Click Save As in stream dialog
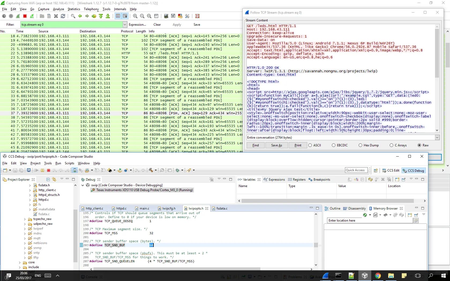The width and height of the screenshot is (450, 281). (x=276, y=145)
